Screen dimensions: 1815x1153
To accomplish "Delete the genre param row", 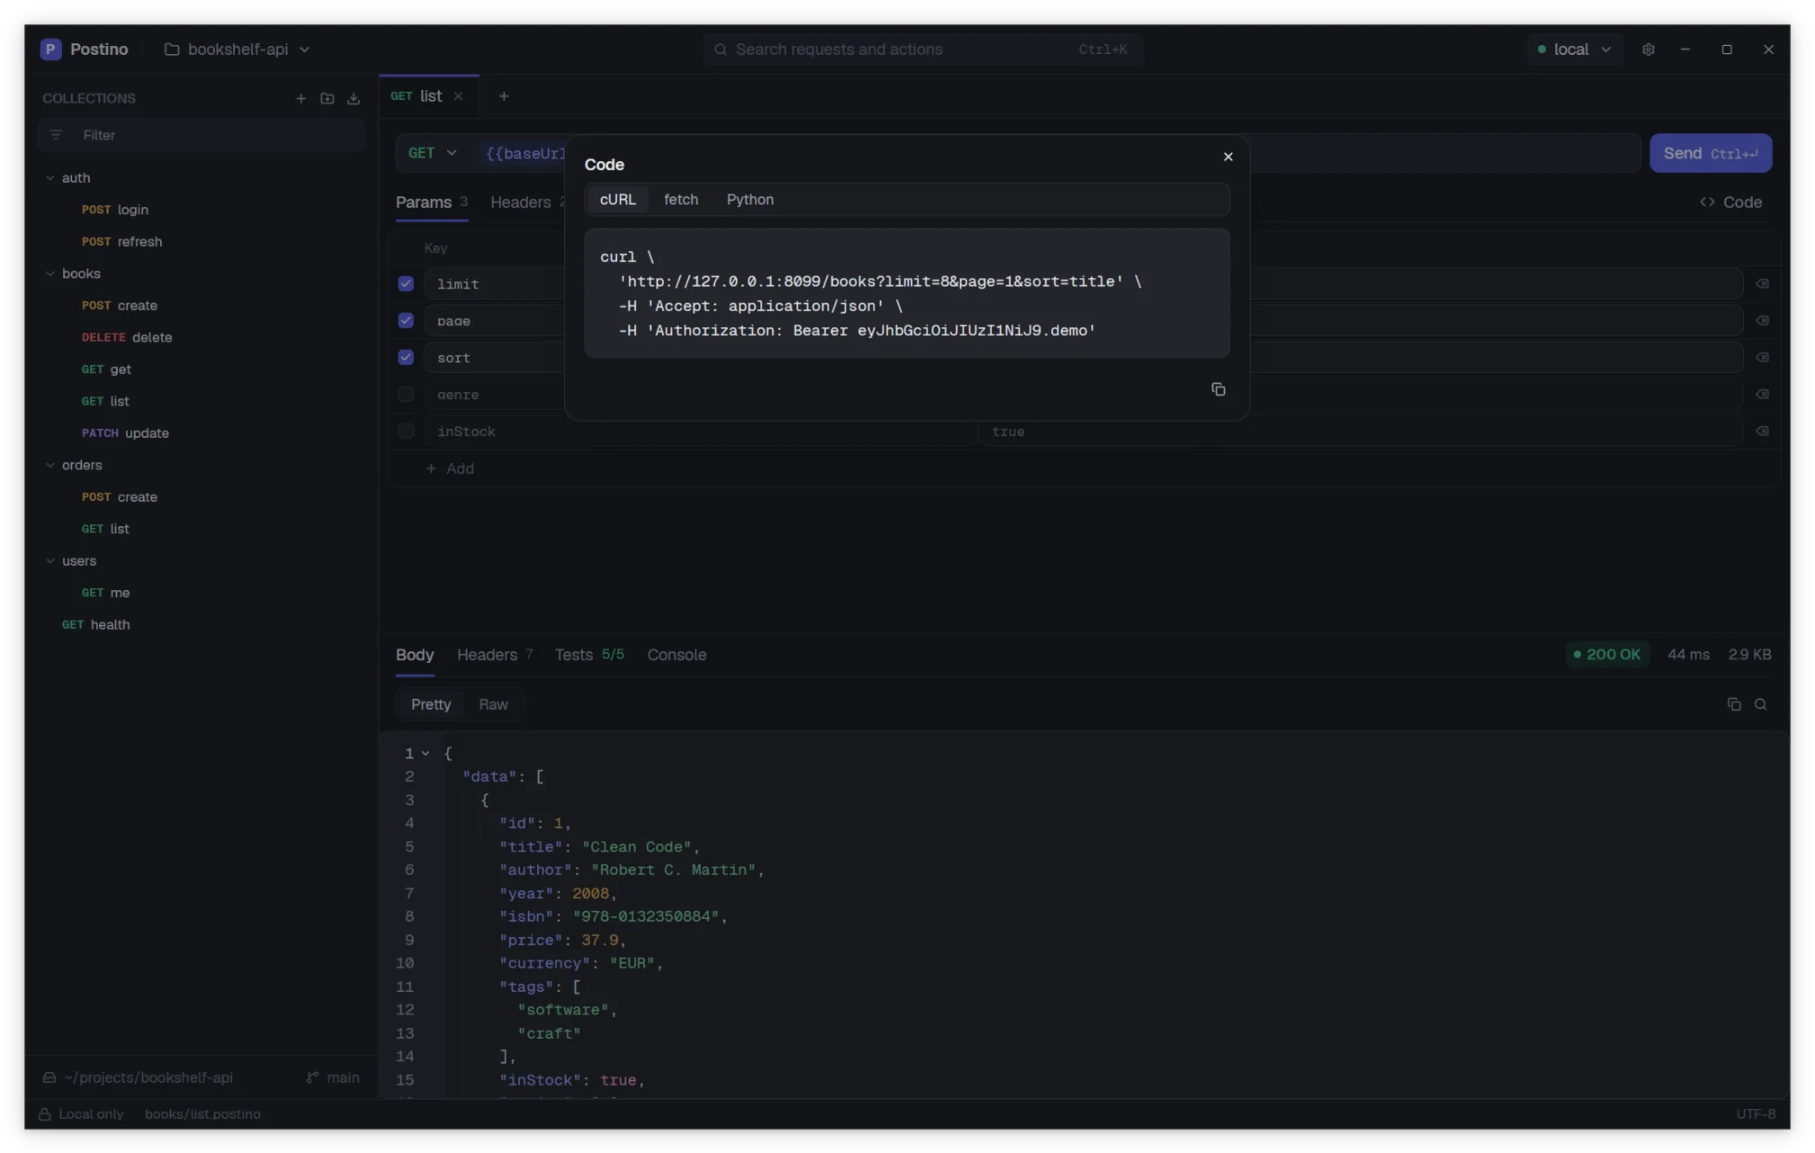I will (1762, 394).
